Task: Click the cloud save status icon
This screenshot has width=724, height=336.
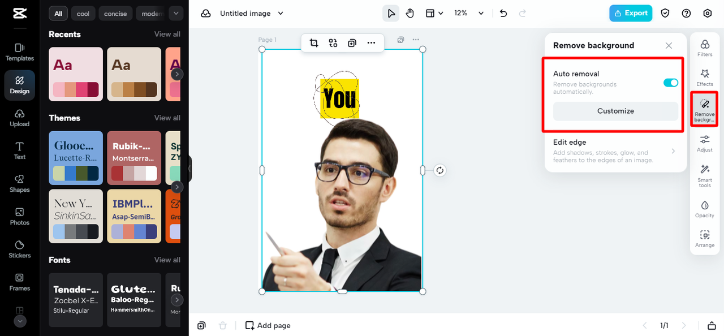Action: click(x=206, y=14)
